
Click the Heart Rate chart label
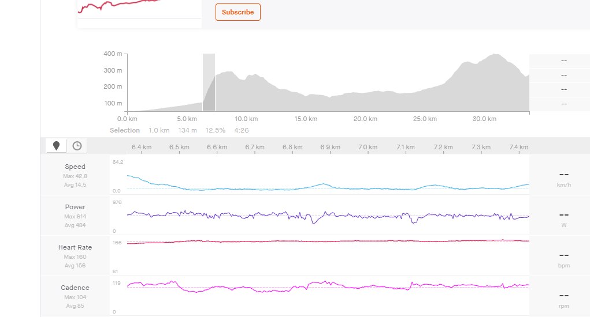[75, 247]
